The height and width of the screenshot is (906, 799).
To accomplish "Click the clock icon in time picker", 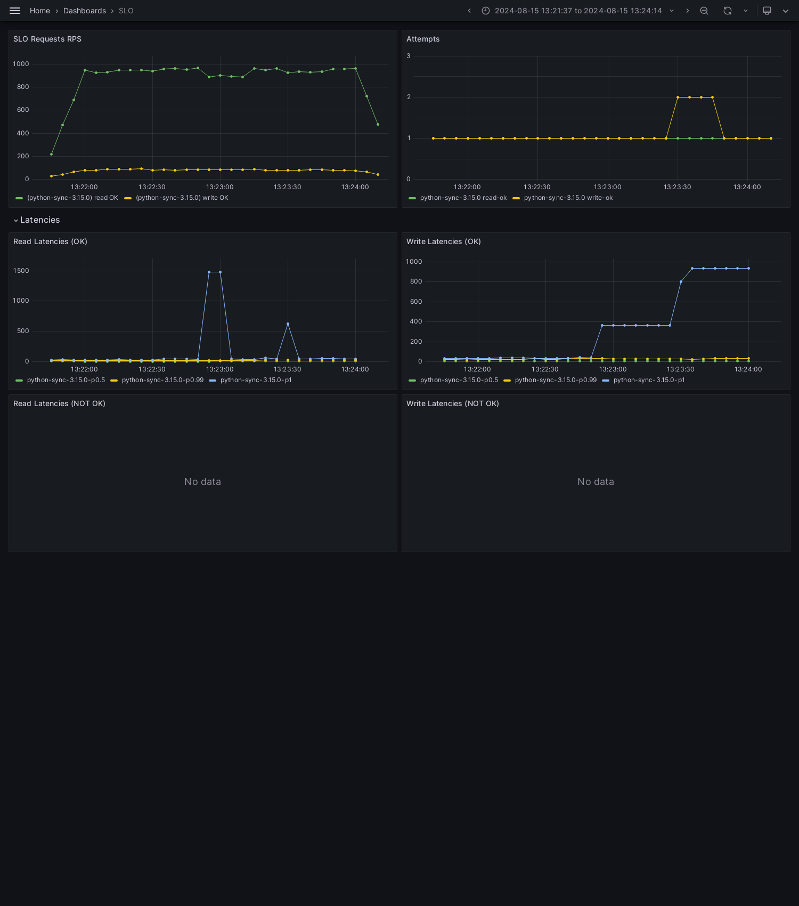I will pyautogui.click(x=486, y=11).
